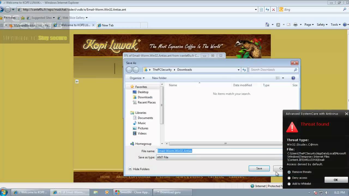
Task: Open the Web Slice Gallery favorites link
Action: pyautogui.click(x=73, y=18)
